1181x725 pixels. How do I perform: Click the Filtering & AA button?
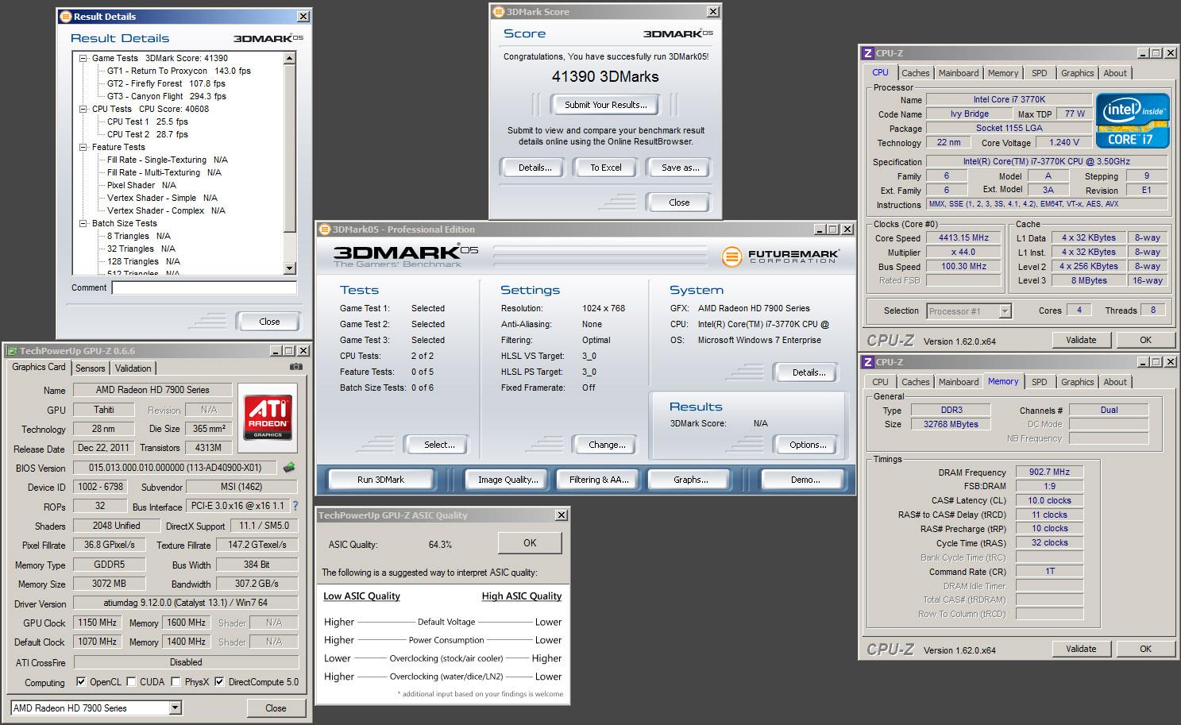598,480
